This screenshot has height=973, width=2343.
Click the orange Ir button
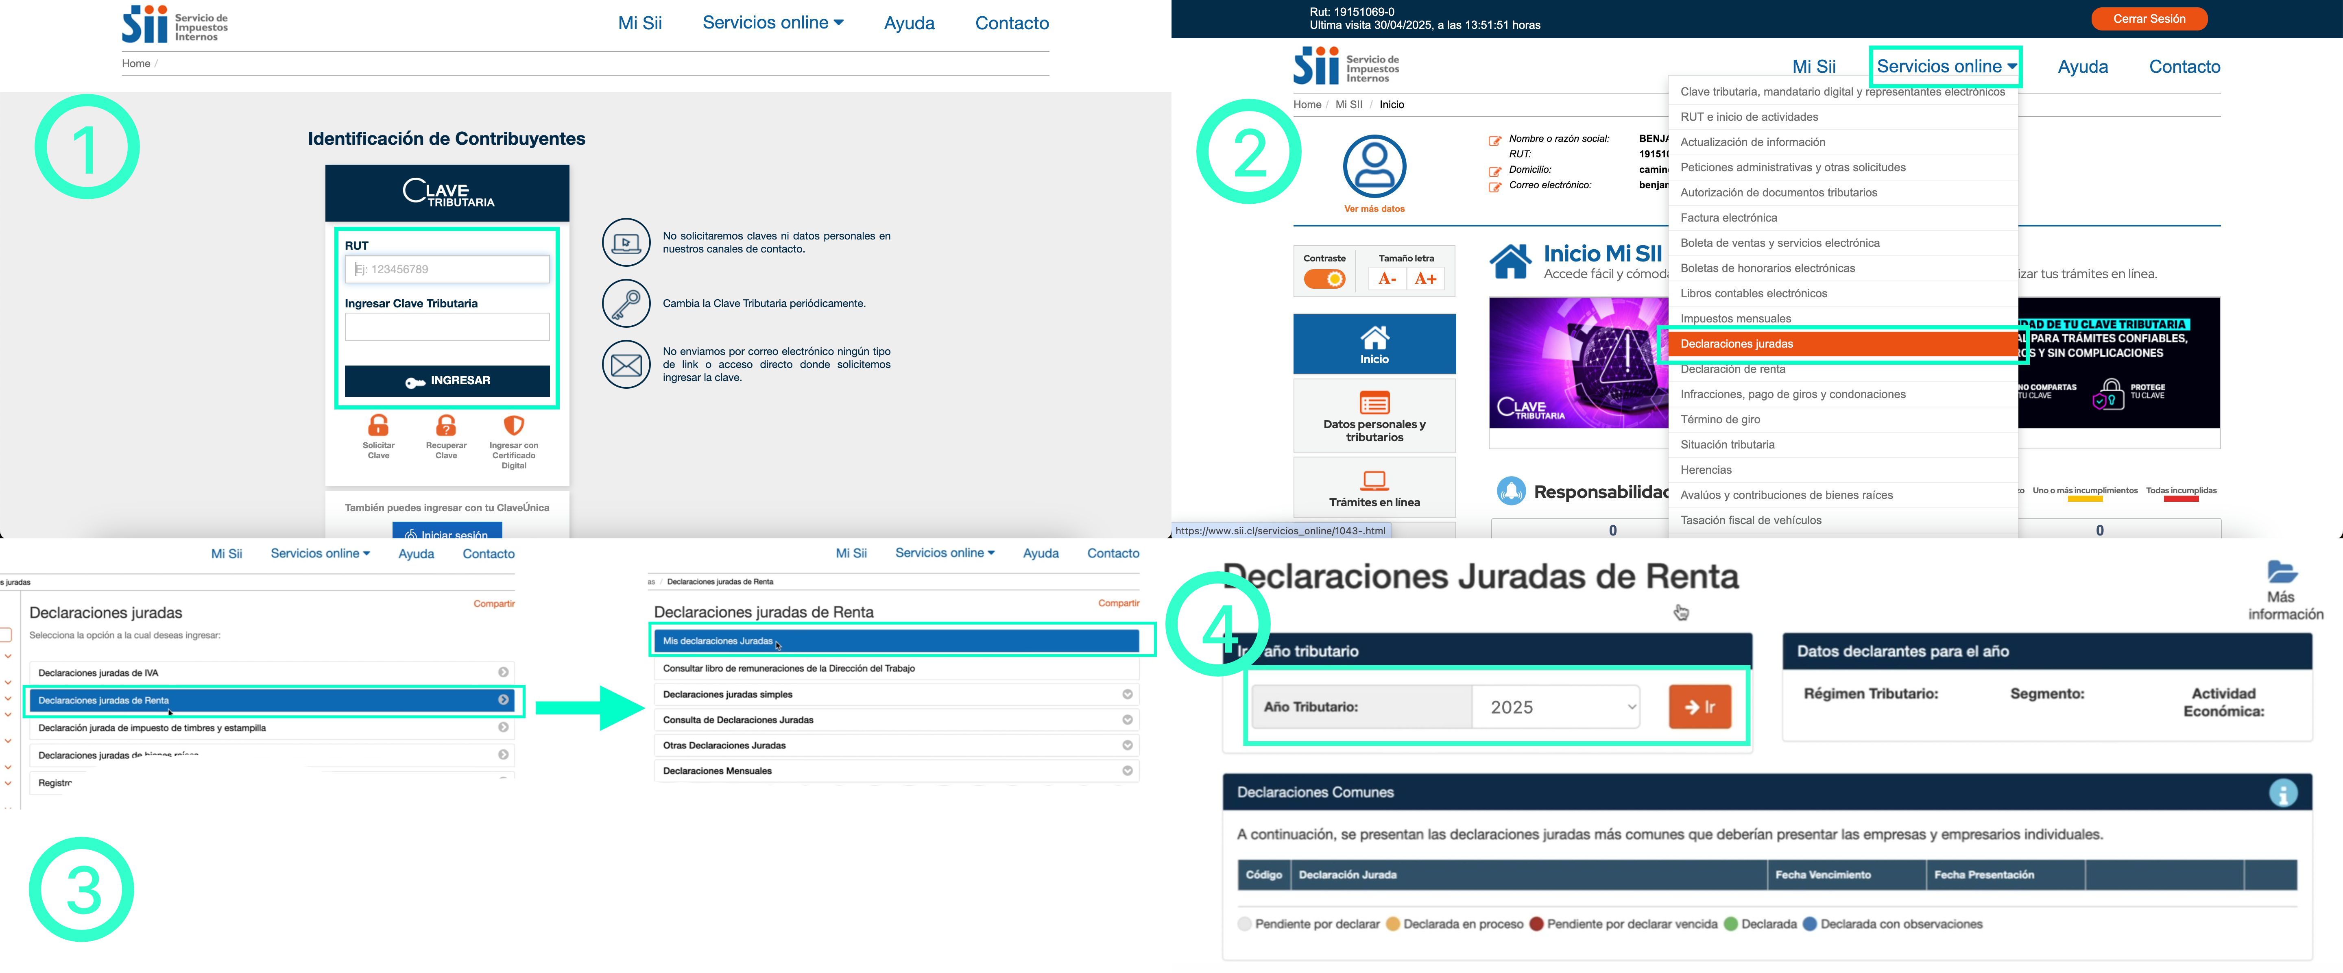[x=1699, y=707]
